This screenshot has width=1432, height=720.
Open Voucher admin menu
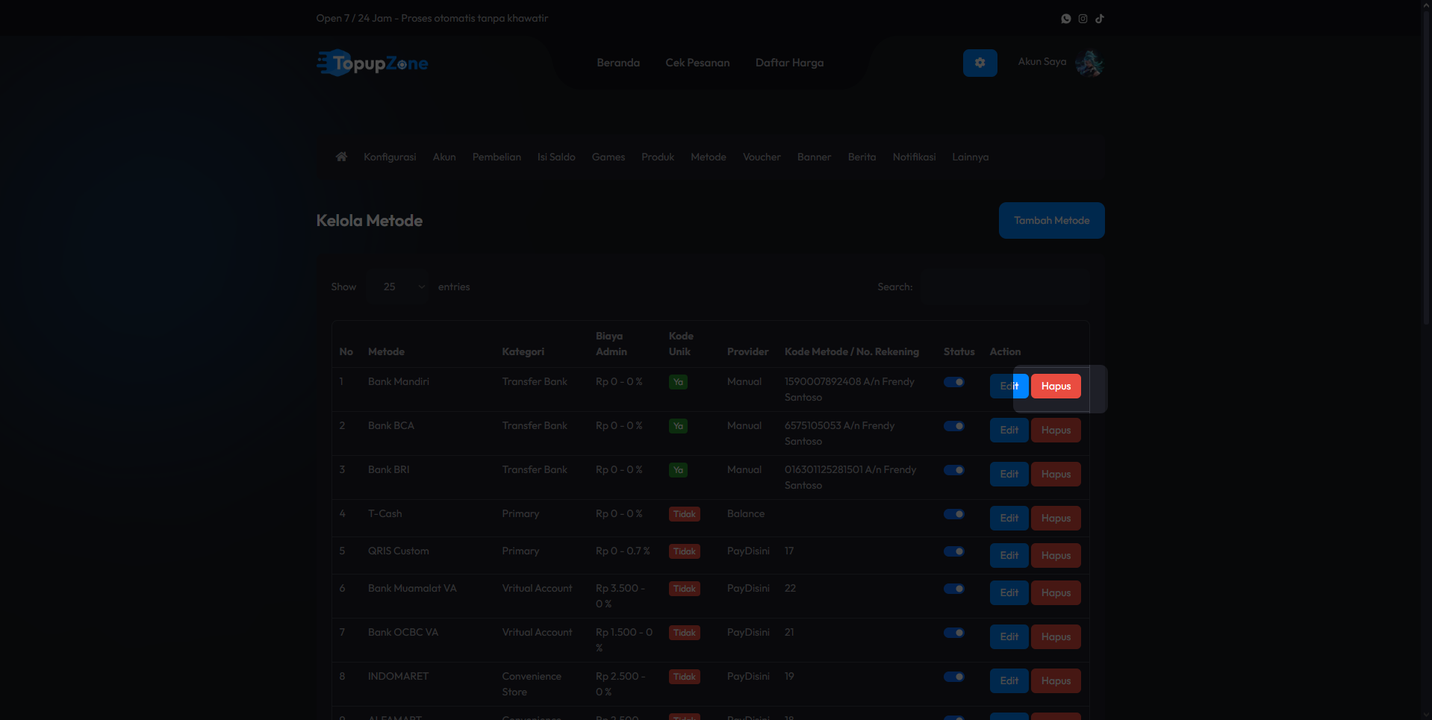(x=762, y=157)
